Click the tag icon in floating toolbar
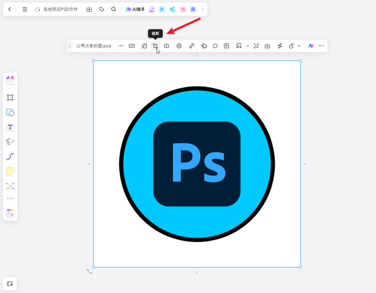The height and width of the screenshot is (293, 376). pos(204,46)
